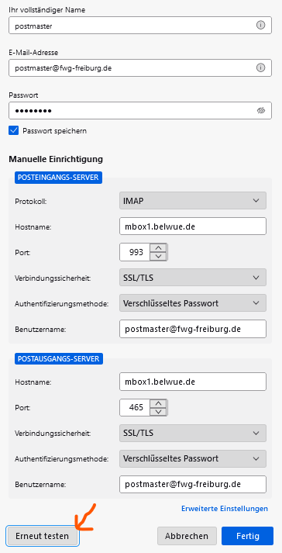282x553 pixels.
Task: Reveal the password with the crossed-eye icon
Action: (x=260, y=111)
